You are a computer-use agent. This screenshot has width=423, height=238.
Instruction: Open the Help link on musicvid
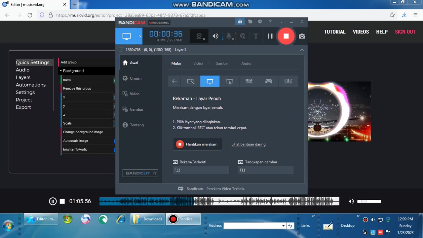click(382, 32)
